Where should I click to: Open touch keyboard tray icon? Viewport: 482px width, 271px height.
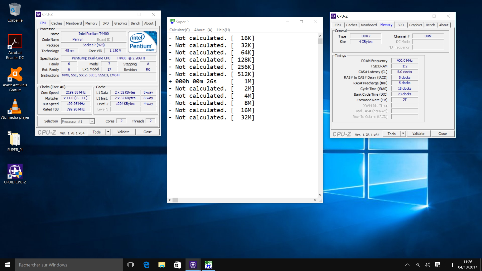449,265
